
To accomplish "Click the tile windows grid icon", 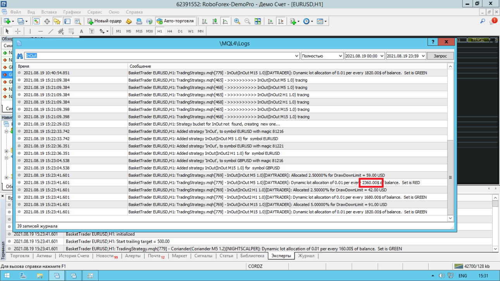I will (x=258, y=21).
